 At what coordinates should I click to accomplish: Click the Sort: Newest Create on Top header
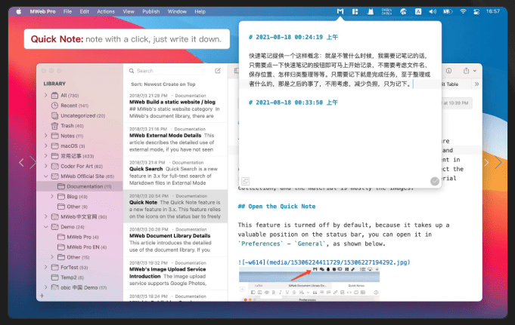coord(163,84)
